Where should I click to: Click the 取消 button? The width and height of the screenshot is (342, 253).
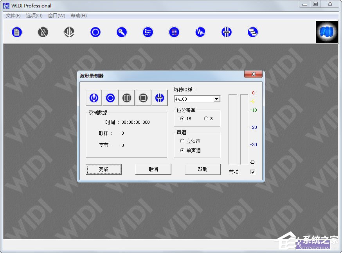(x=153, y=170)
